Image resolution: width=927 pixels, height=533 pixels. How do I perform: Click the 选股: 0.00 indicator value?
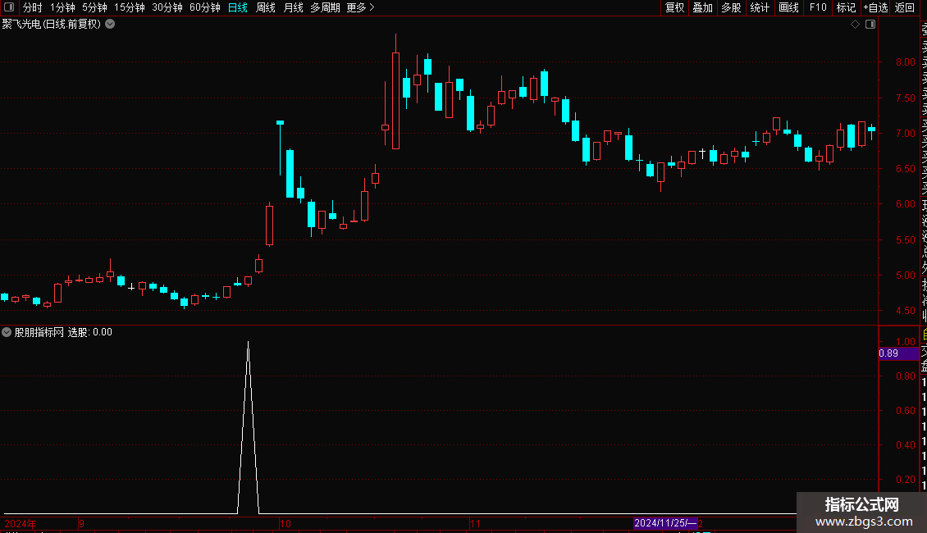click(x=90, y=332)
